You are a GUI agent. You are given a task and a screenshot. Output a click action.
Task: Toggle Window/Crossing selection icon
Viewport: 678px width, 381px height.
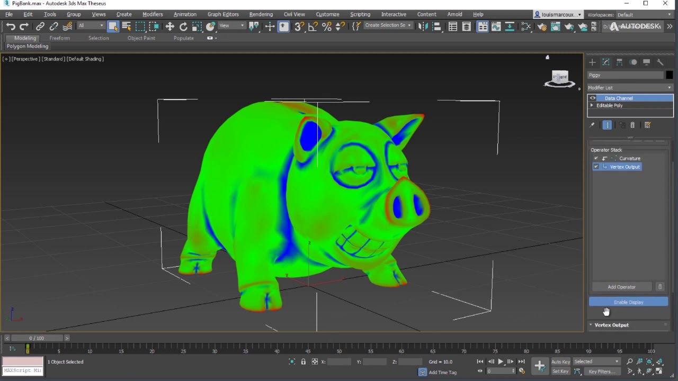coord(154,26)
